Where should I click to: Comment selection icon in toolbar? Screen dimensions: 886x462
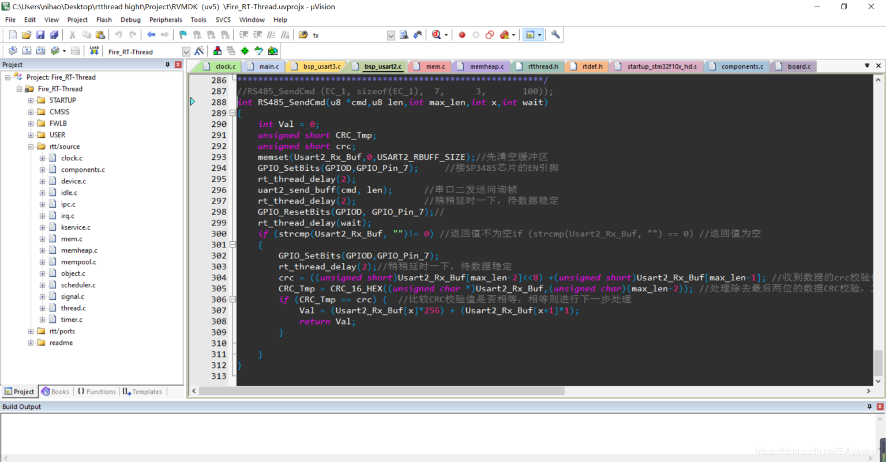pos(271,35)
